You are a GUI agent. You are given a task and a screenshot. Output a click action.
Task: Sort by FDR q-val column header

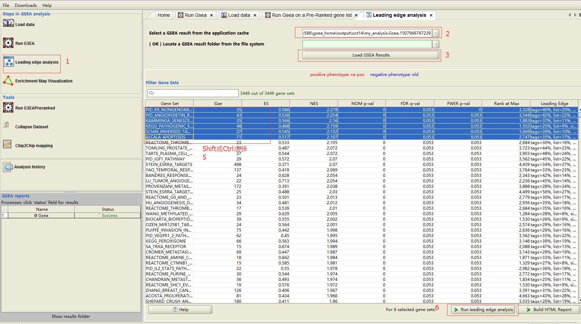[410, 103]
